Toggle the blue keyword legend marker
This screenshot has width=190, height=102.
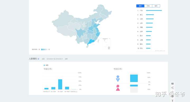44,65
